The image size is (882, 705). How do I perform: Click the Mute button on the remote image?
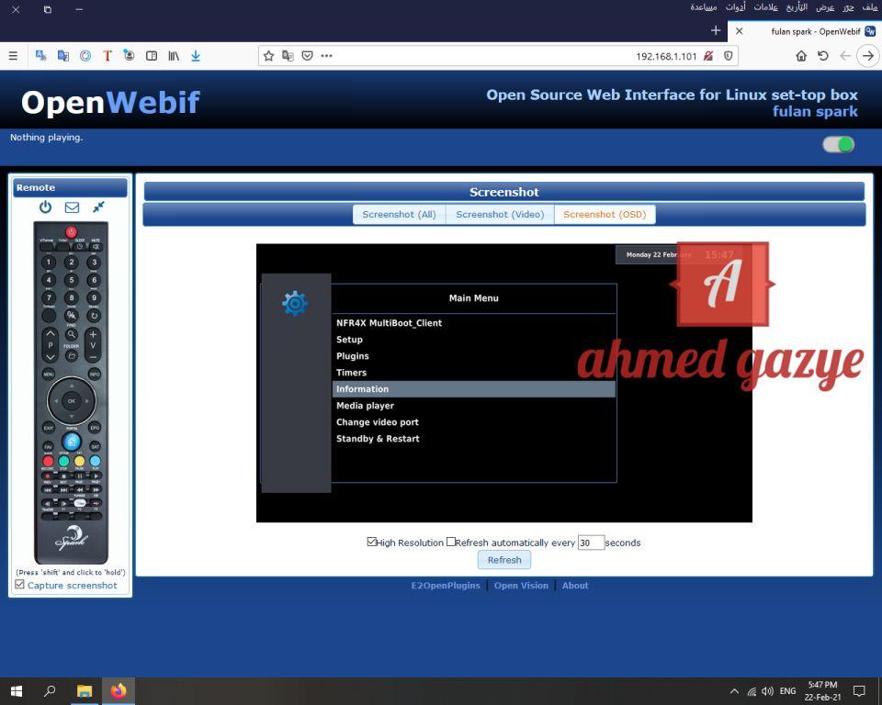coord(95,246)
